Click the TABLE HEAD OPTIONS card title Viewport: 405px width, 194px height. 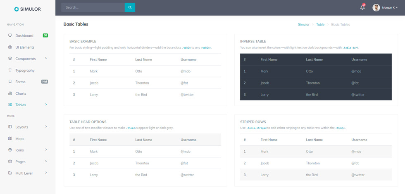[x=88, y=122]
